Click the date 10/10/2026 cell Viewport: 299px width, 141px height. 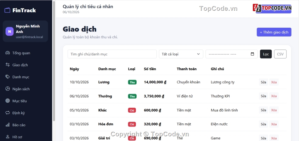79,82
